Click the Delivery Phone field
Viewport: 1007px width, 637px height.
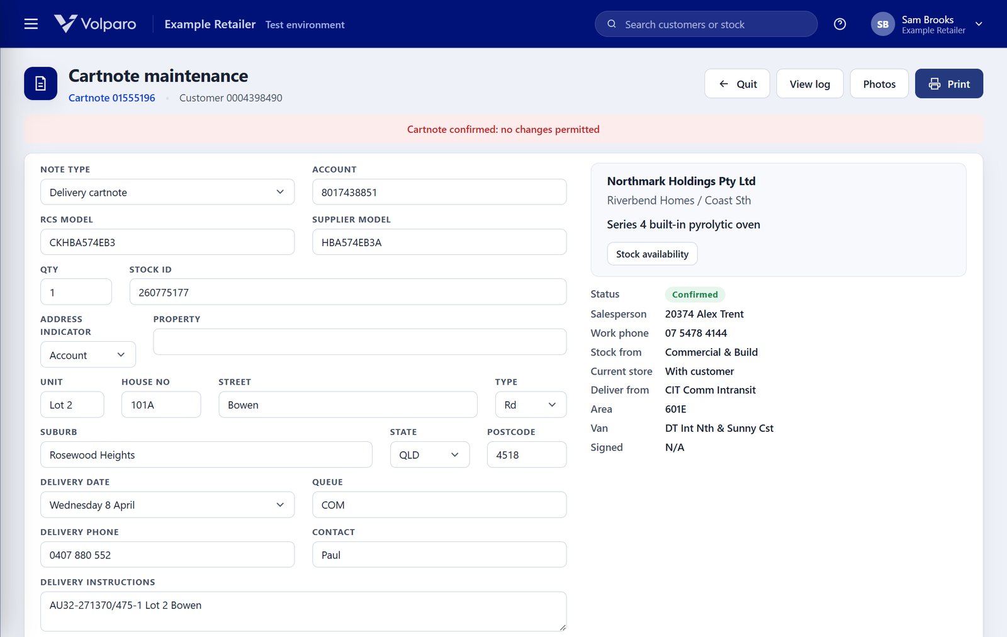point(167,555)
